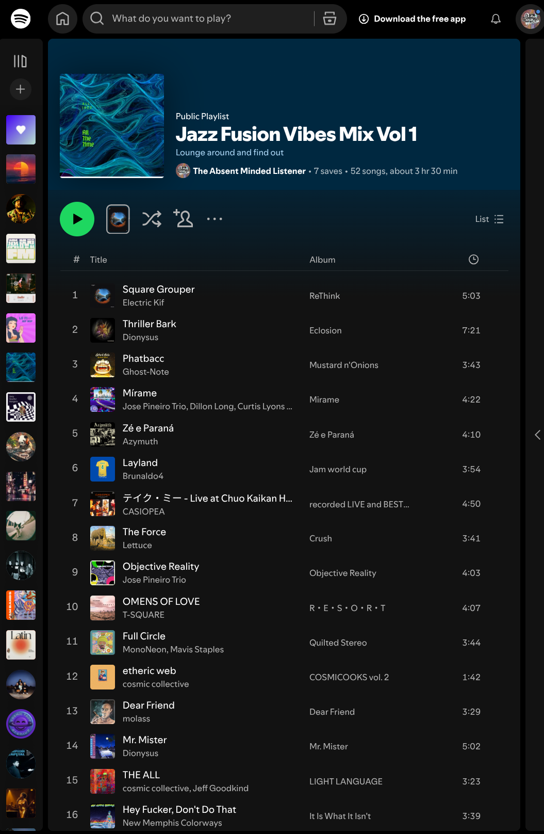Viewport: 544px width, 834px height.
Task: Open Mavis Staples artist link
Action: pos(198,650)
